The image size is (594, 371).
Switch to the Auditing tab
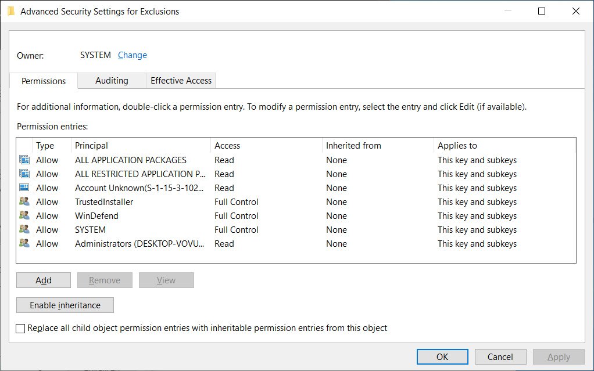(x=111, y=81)
